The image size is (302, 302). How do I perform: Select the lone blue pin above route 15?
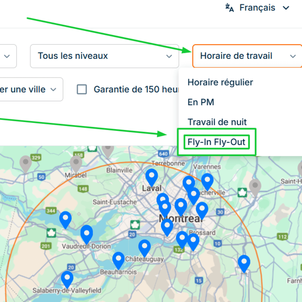[x=244, y=264]
